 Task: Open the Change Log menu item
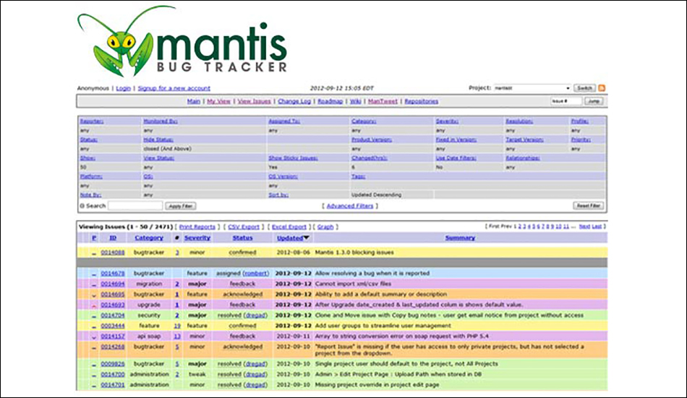294,101
